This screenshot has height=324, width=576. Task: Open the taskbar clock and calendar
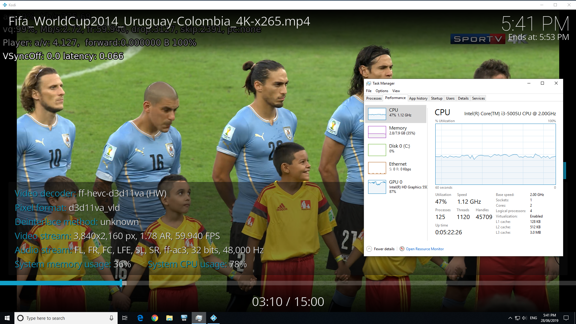(x=550, y=318)
